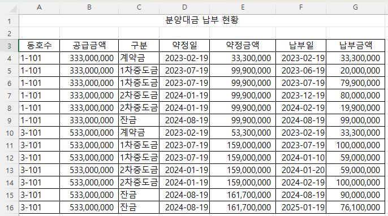Select row 16 header
388x216 pixels.
point(9,208)
